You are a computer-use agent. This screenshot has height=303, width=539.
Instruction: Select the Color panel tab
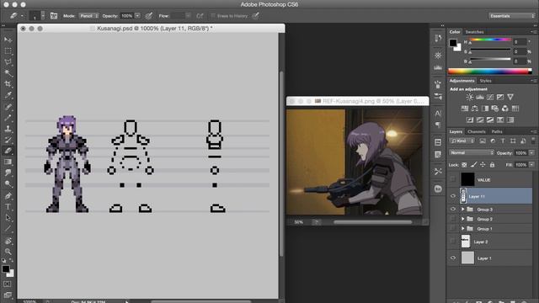(455, 32)
